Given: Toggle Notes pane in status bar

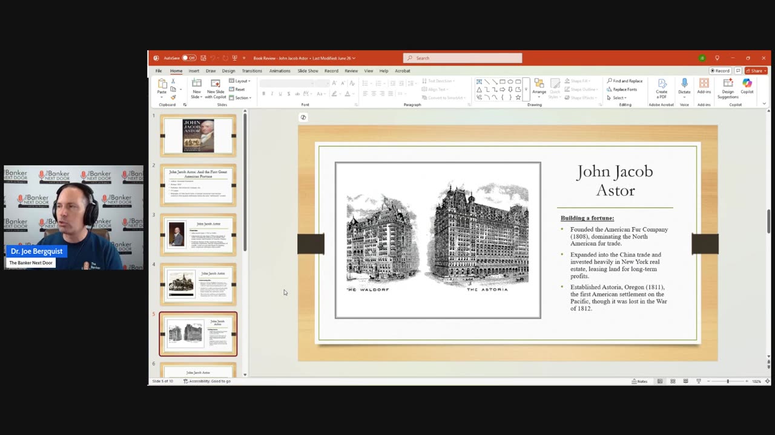Looking at the screenshot, I should [639, 381].
